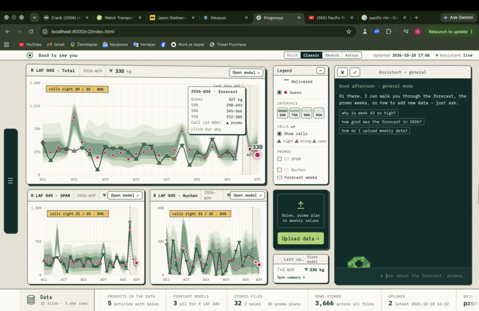Toggle the 75% interval band
Screen dimensions: 479x311
pos(295,113)
